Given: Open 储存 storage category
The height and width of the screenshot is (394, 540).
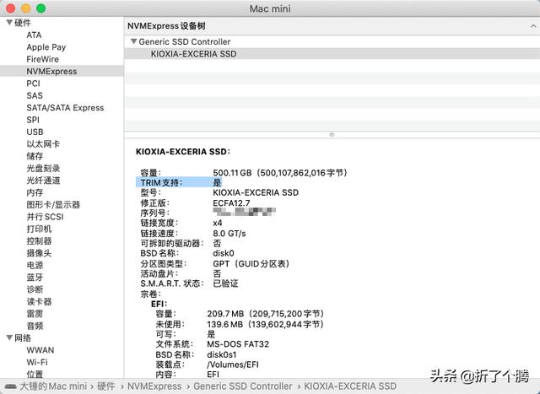Looking at the screenshot, I should pos(35,156).
